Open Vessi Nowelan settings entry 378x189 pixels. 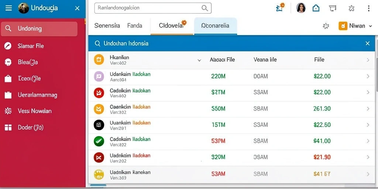click(x=34, y=111)
